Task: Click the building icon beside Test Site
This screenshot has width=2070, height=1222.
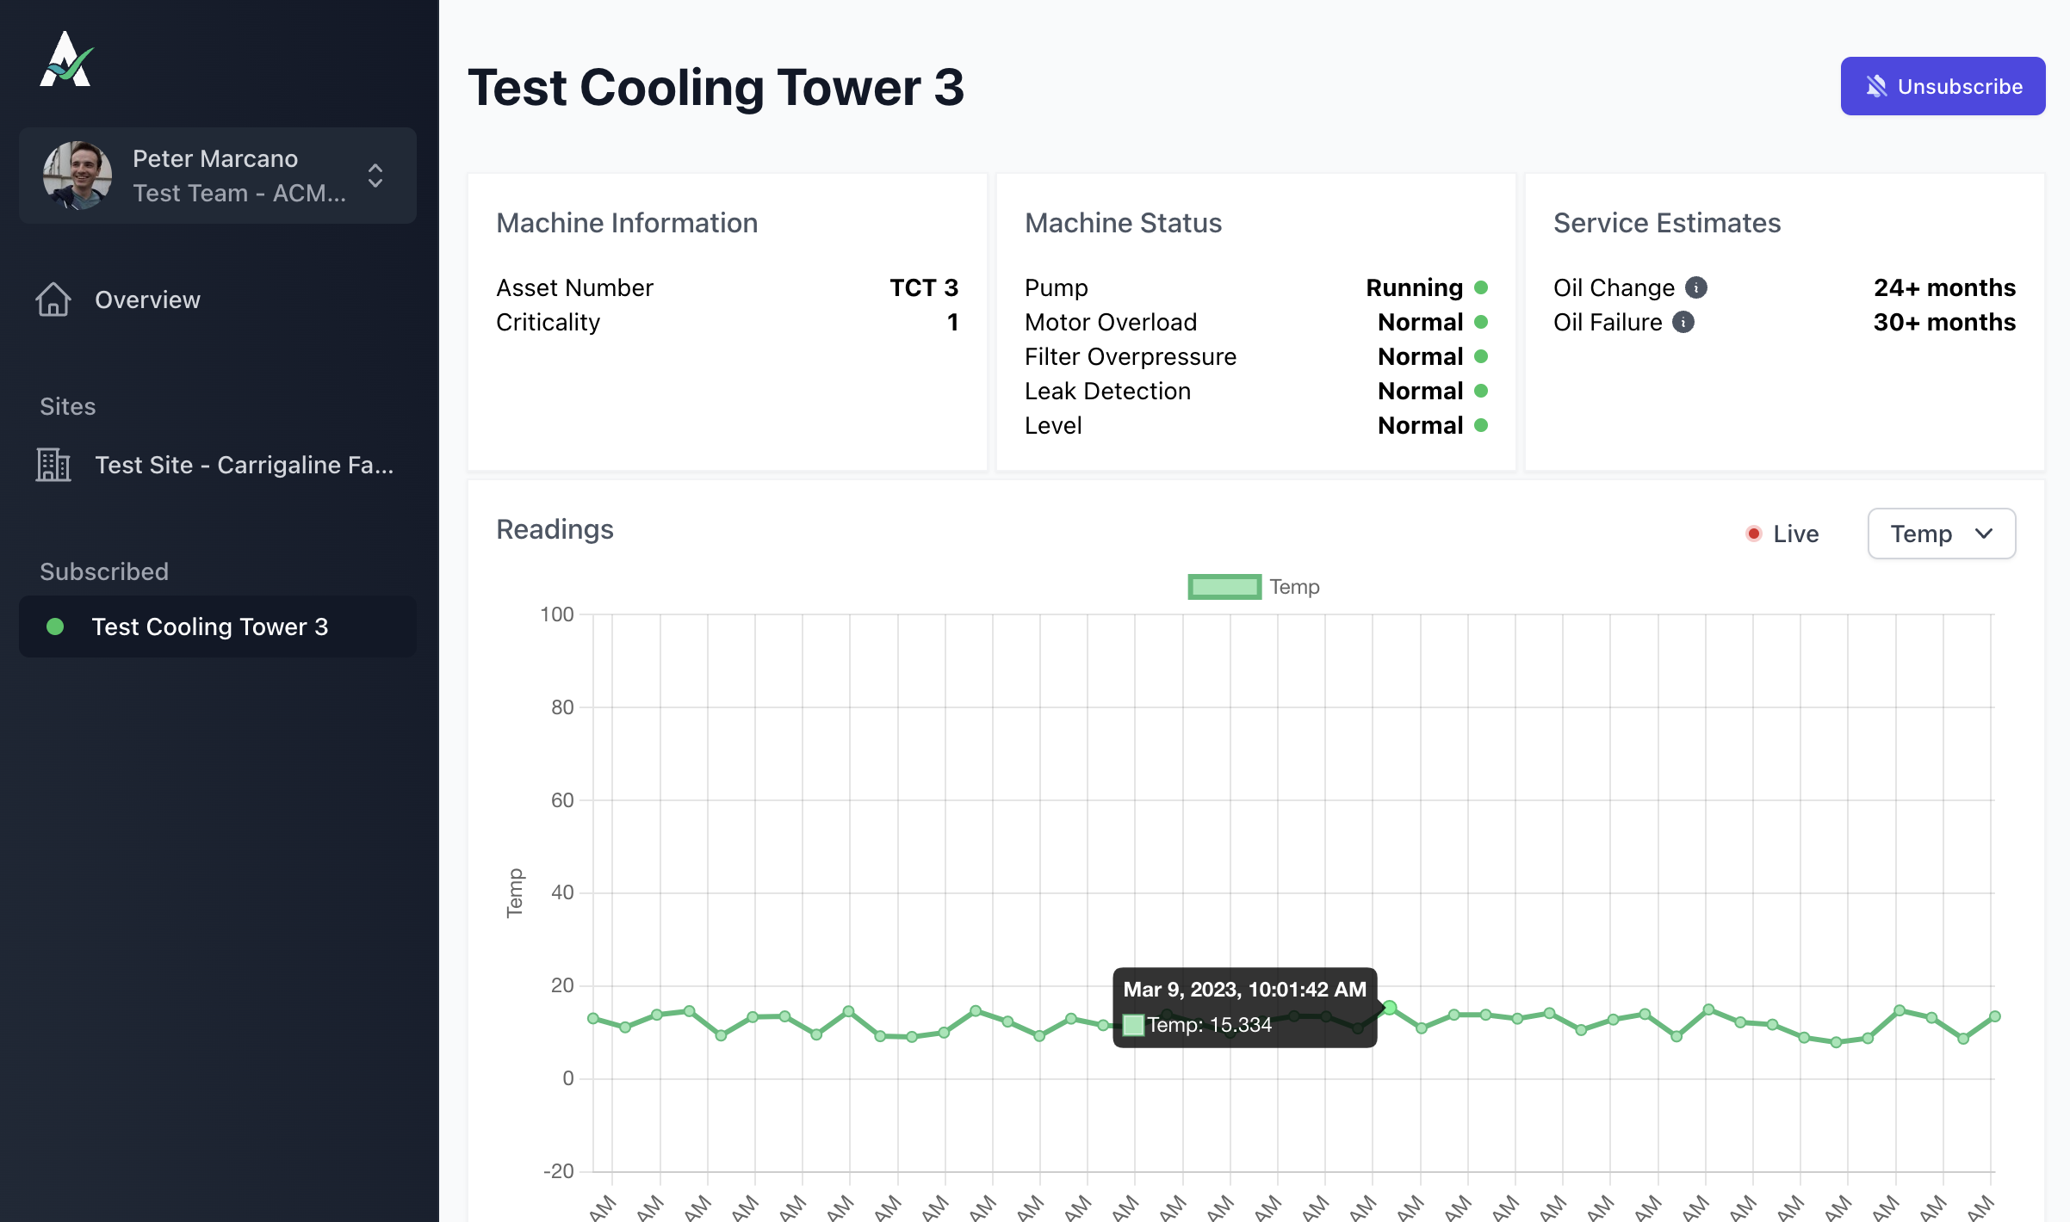Action: pos(53,465)
